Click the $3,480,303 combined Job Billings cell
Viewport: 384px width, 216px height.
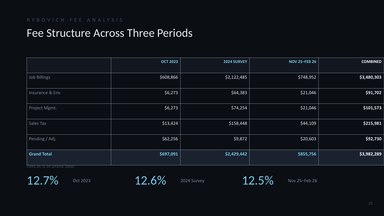(x=370, y=77)
